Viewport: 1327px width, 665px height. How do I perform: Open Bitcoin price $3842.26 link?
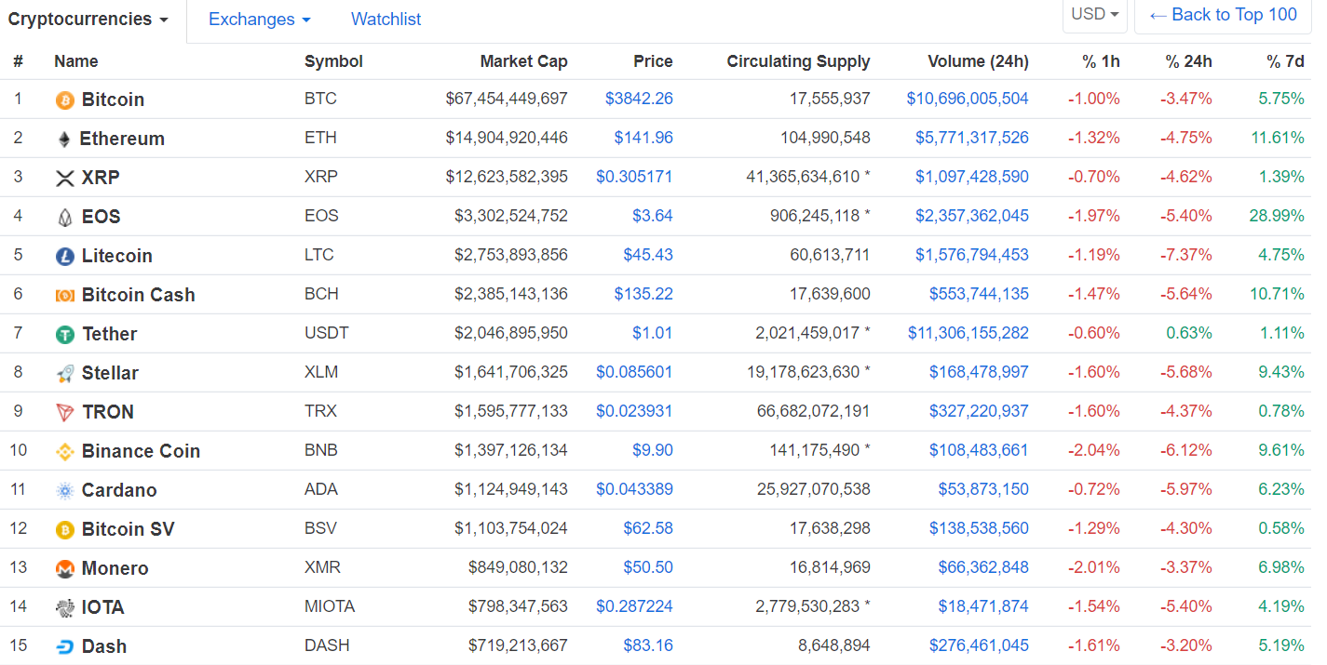(x=639, y=99)
